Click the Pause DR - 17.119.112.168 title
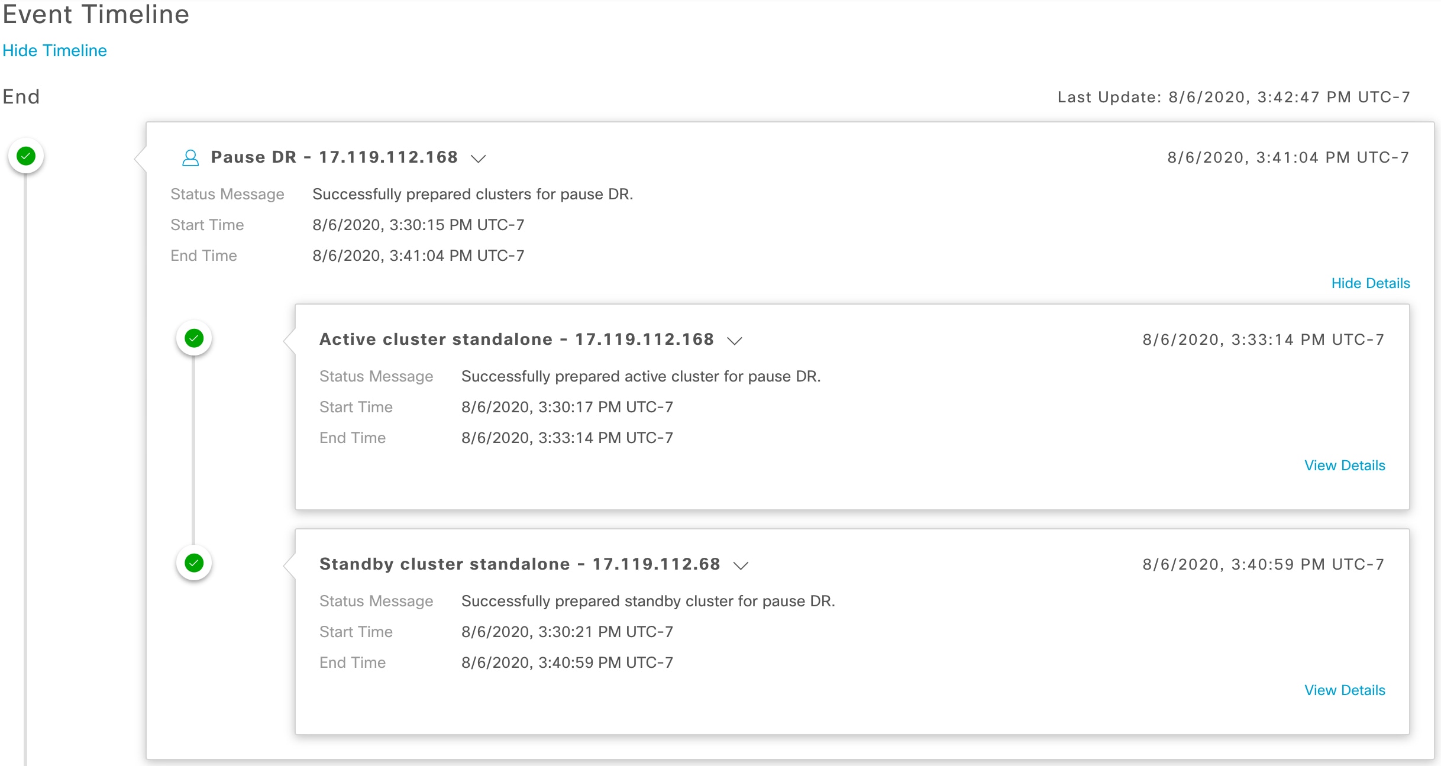The image size is (1441, 766). [x=334, y=157]
